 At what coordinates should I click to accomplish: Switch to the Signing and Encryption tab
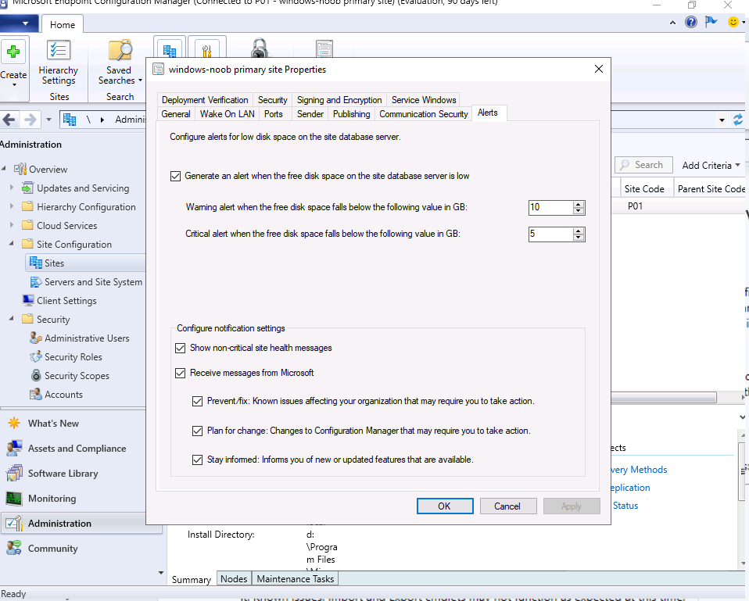pos(339,100)
